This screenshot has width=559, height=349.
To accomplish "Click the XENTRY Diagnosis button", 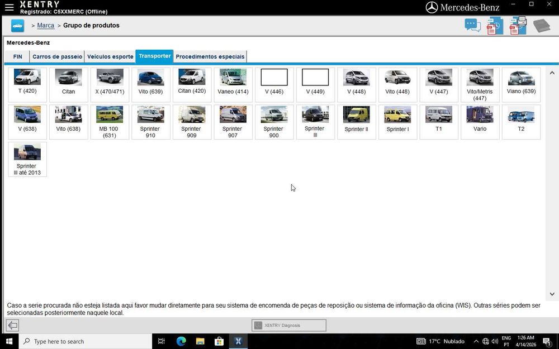I will 289,325.
